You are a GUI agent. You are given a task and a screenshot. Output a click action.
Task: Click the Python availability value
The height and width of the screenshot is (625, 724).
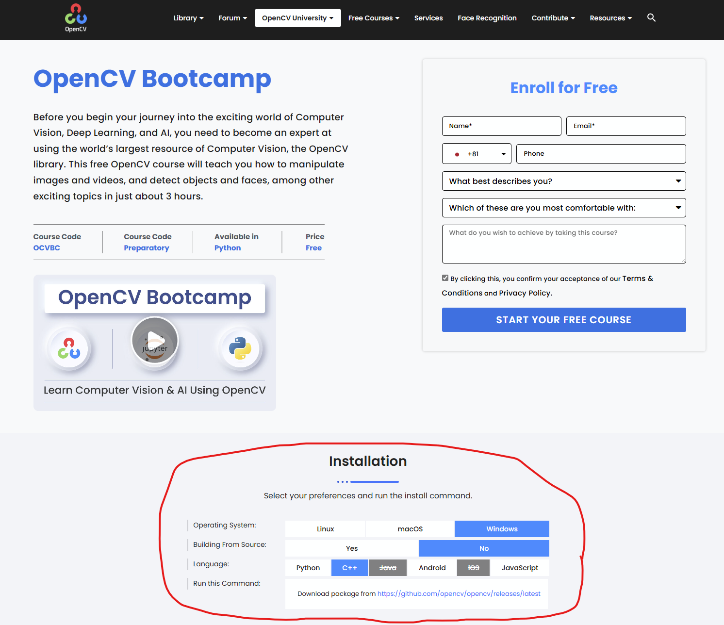[228, 248]
